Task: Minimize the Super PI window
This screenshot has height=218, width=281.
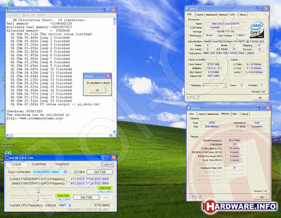Action: point(103,10)
